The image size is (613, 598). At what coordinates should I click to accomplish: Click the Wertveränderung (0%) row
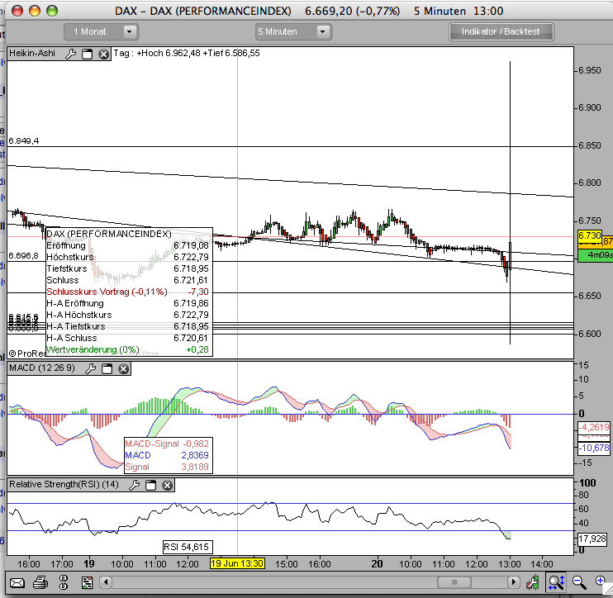[x=128, y=349]
